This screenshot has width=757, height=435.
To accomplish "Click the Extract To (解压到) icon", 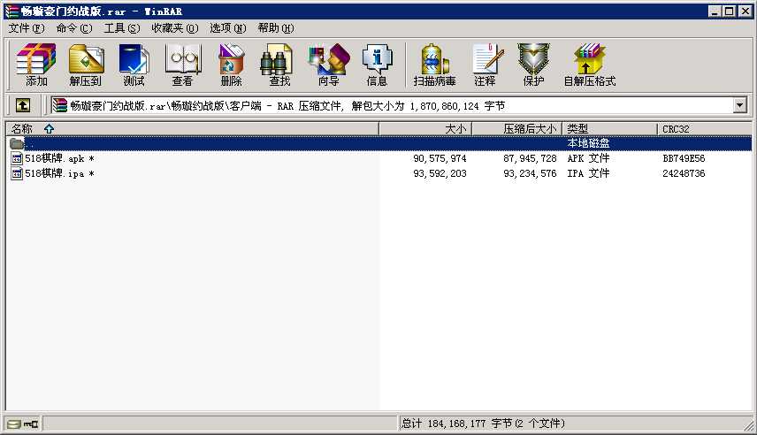I will [x=86, y=65].
